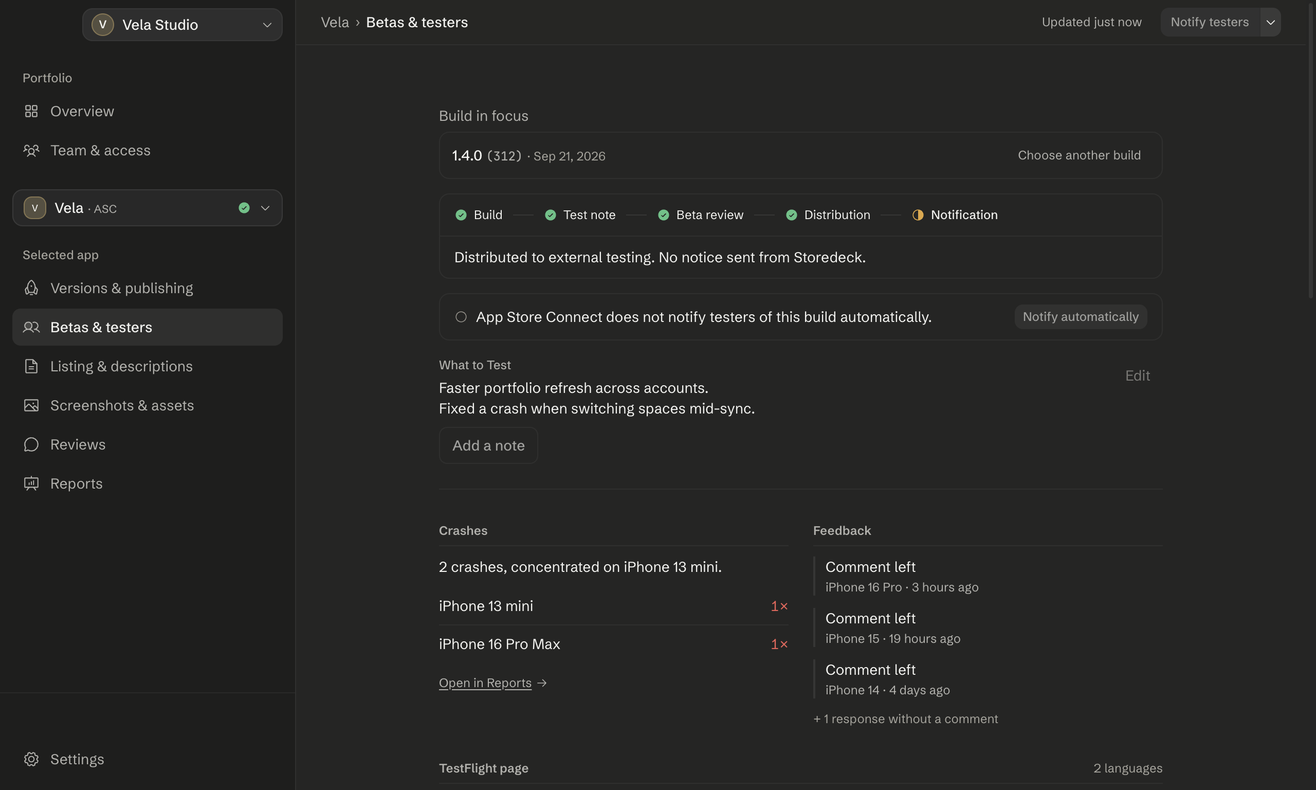Click Notify automatically button
Image resolution: width=1316 pixels, height=790 pixels.
[1081, 317]
